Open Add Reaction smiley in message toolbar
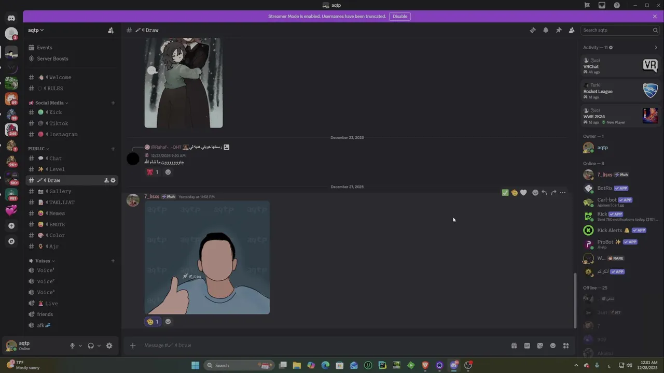 pyautogui.click(x=535, y=193)
